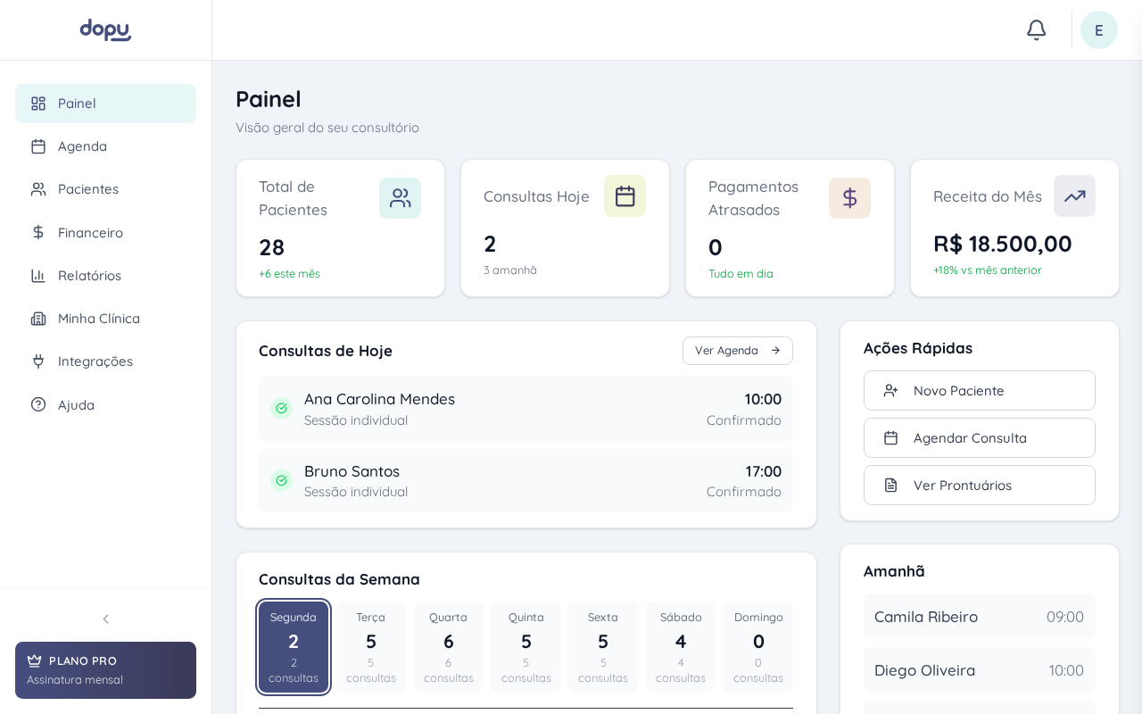The width and height of the screenshot is (1142, 714).
Task: Click Ana Carolina Mendes confirmed check icon
Action: coord(282,409)
